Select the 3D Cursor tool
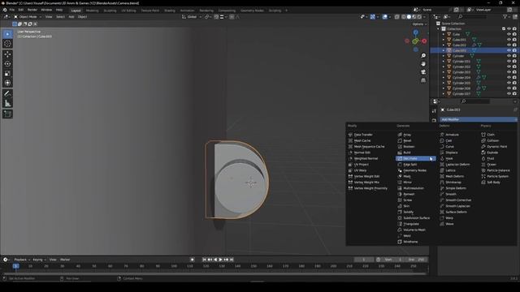520x292 pixels. (7, 44)
